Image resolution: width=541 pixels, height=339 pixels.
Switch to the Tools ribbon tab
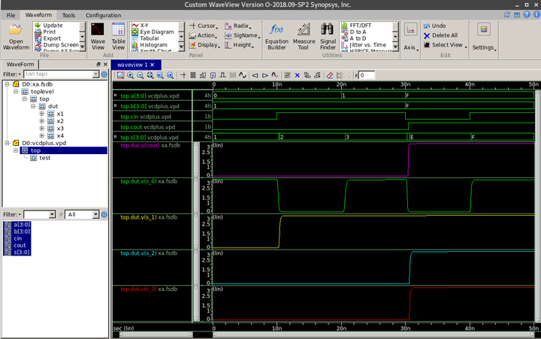pos(68,15)
